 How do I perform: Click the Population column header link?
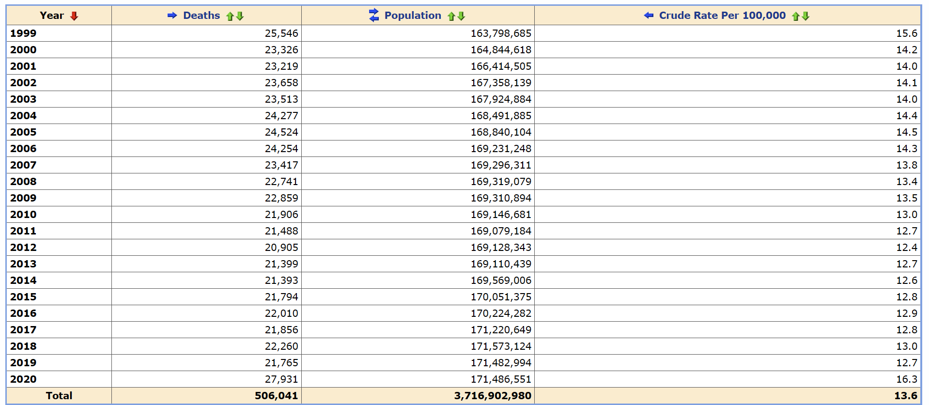[x=413, y=16]
